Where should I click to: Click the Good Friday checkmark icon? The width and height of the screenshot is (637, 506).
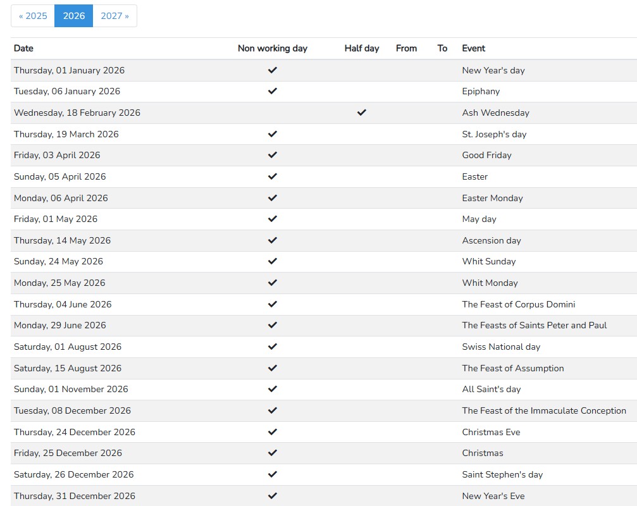point(273,155)
